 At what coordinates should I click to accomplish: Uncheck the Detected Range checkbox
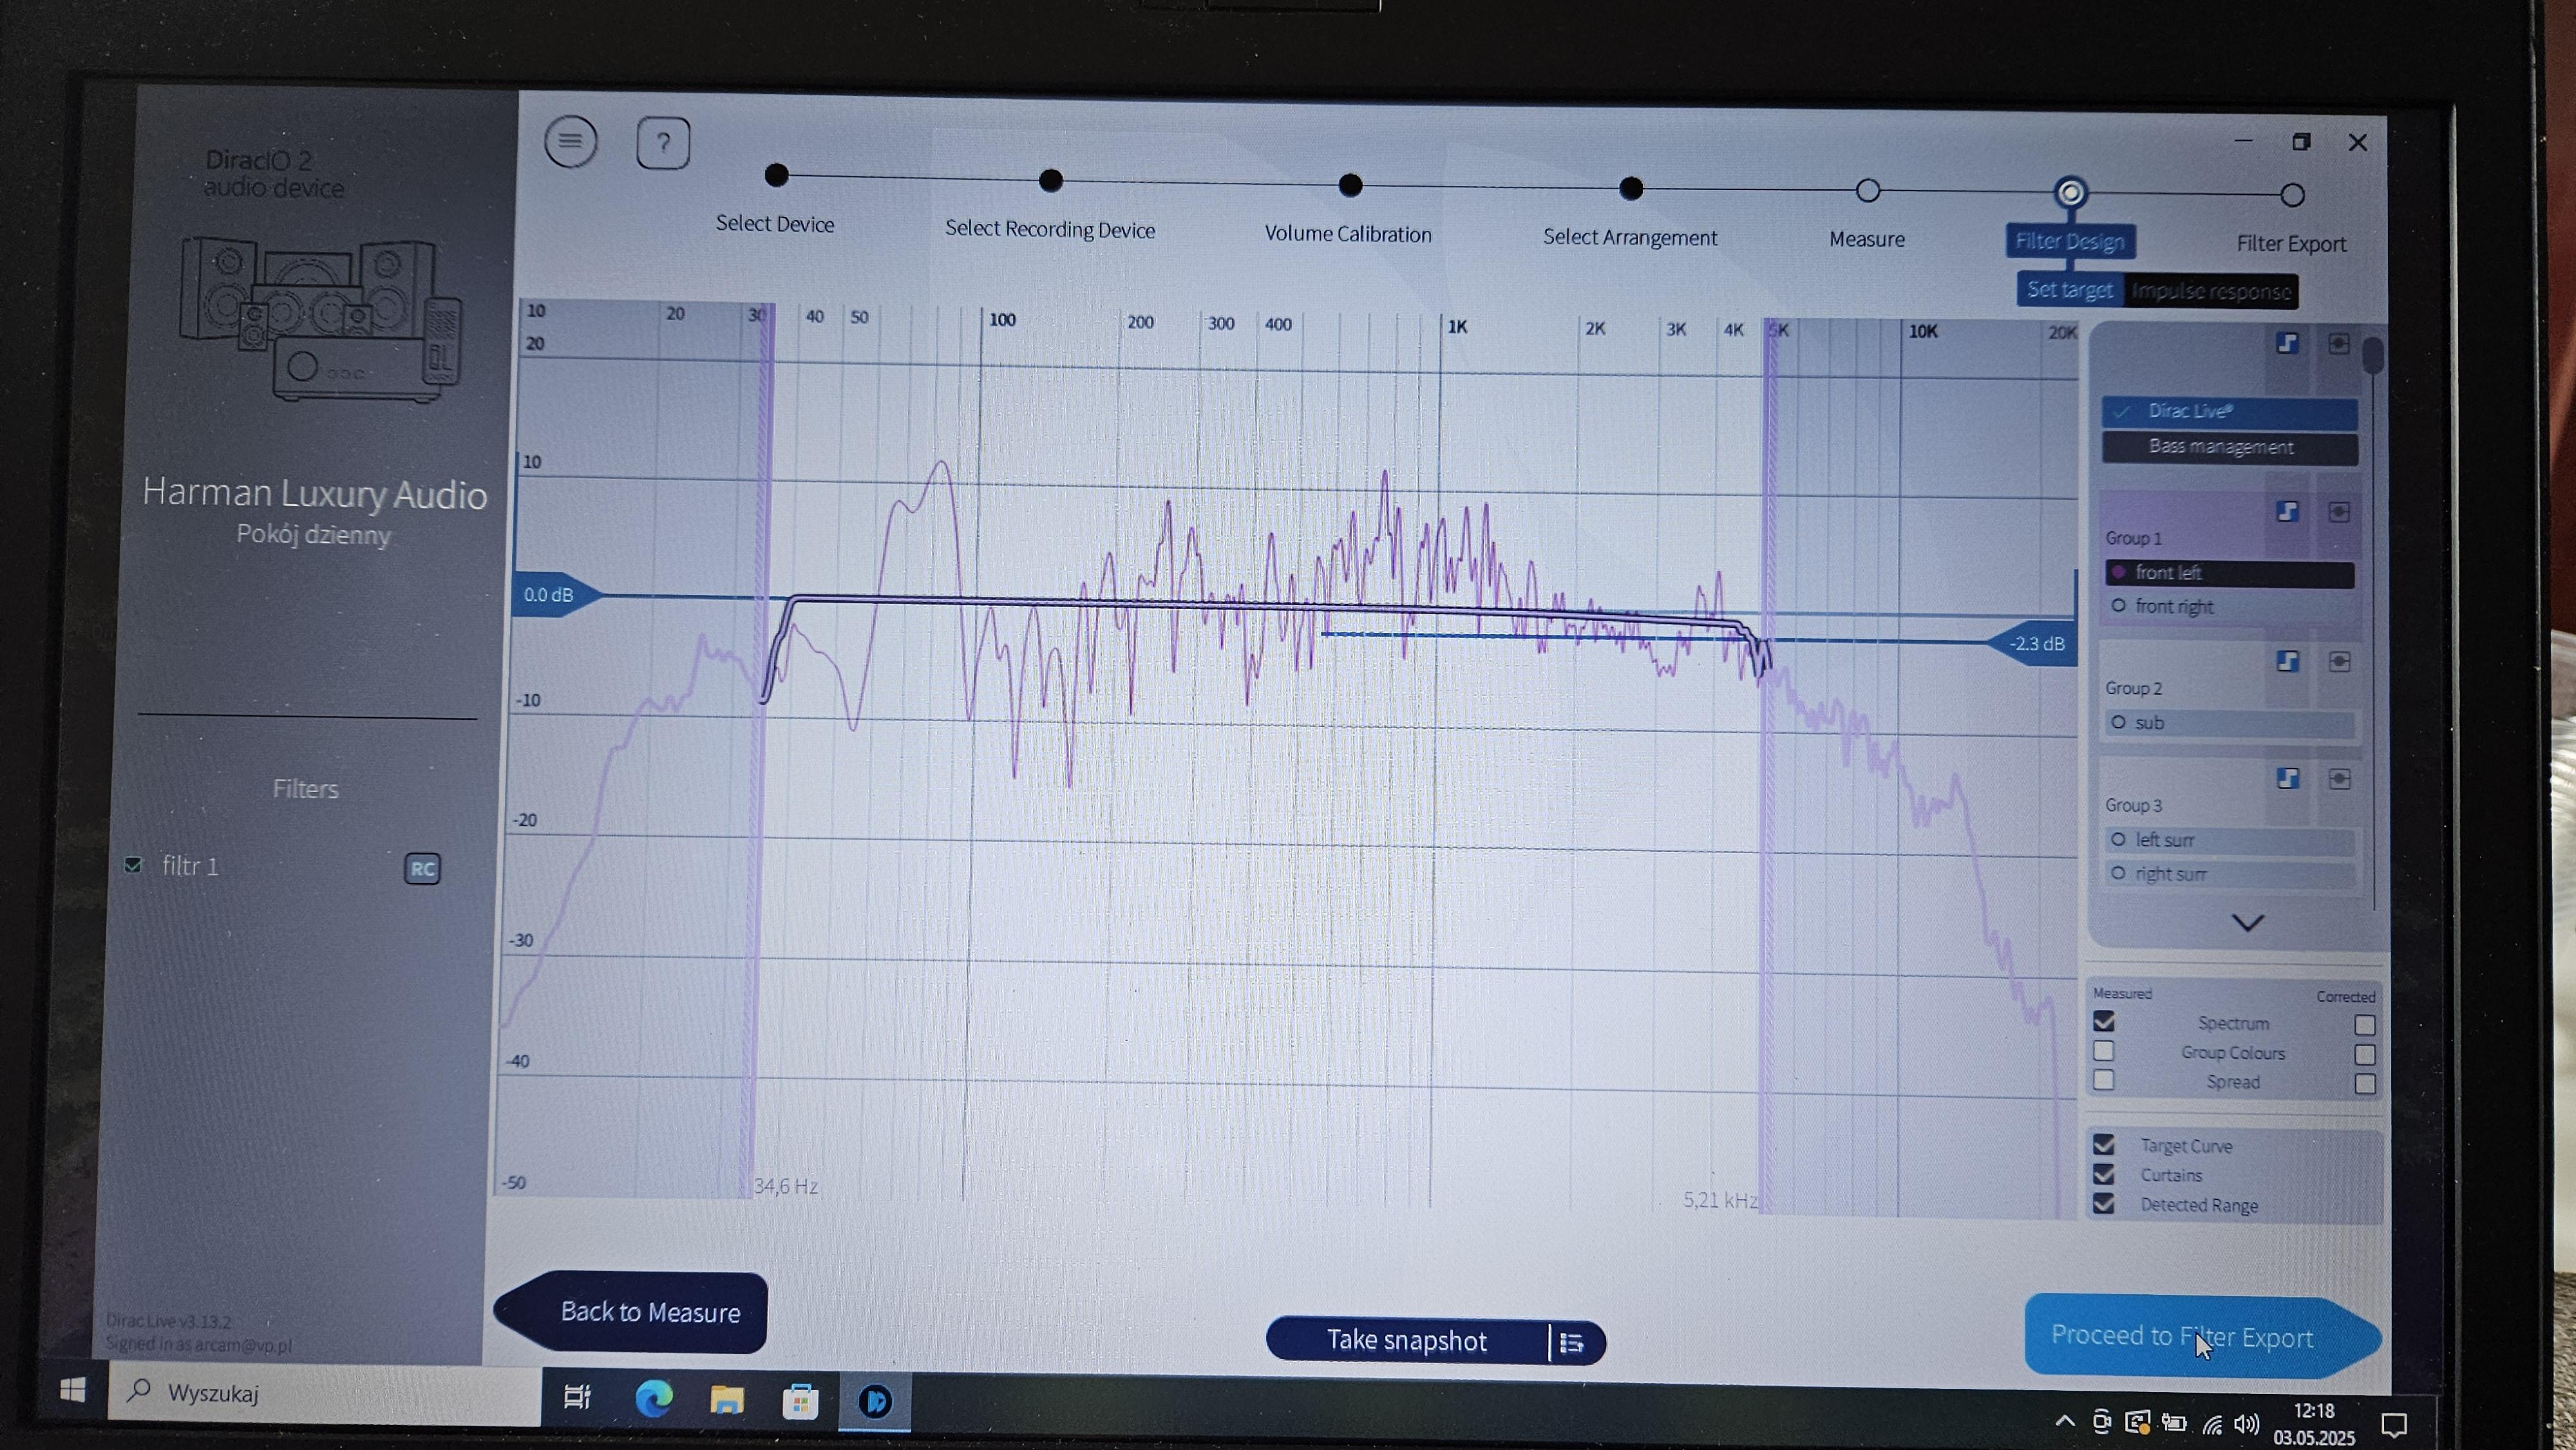[x=2104, y=1203]
